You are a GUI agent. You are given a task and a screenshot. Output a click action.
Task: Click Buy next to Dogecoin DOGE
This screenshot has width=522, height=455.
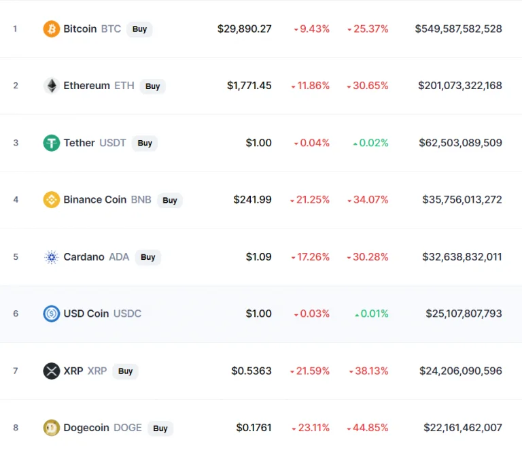(160, 428)
